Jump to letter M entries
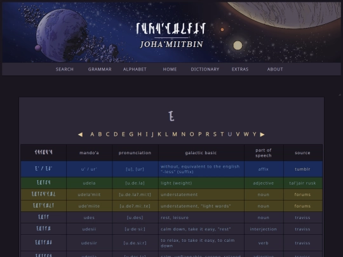The height and width of the screenshot is (257, 343). point(175,134)
